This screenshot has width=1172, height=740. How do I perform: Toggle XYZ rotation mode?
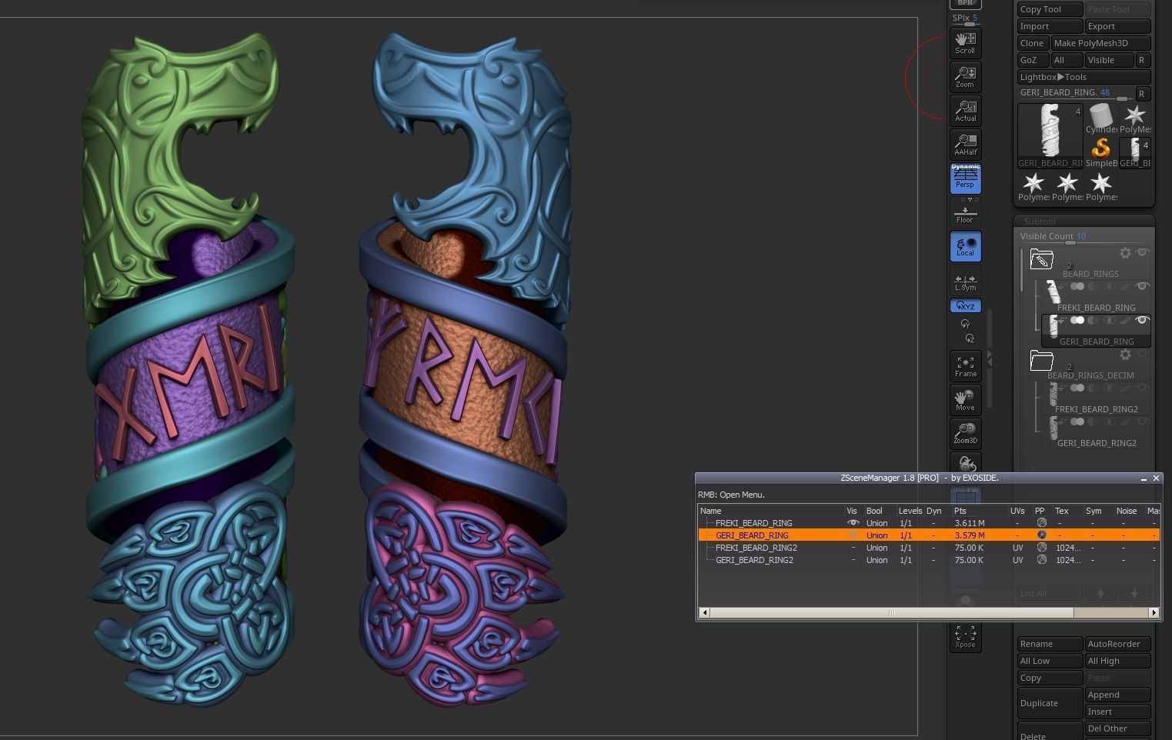point(965,305)
